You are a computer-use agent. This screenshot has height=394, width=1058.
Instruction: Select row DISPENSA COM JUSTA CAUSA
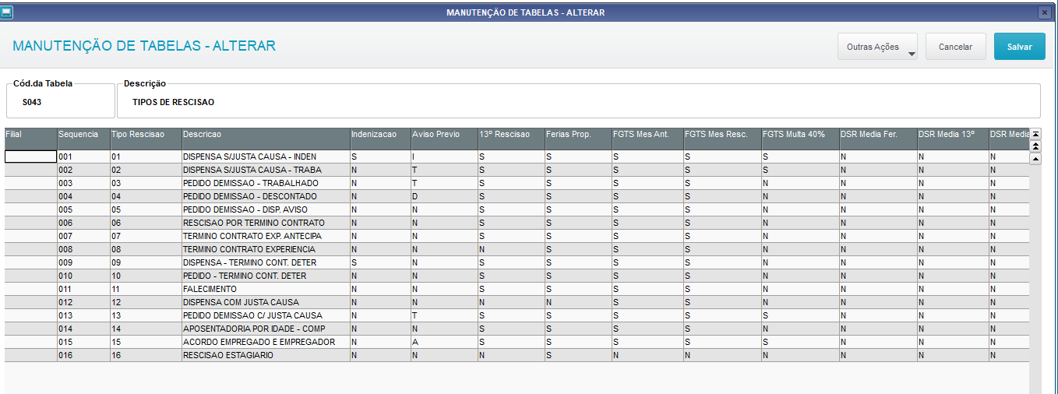517,302
